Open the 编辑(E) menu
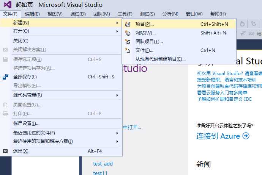Screen dimensions: 262x175 [x=32, y=14]
